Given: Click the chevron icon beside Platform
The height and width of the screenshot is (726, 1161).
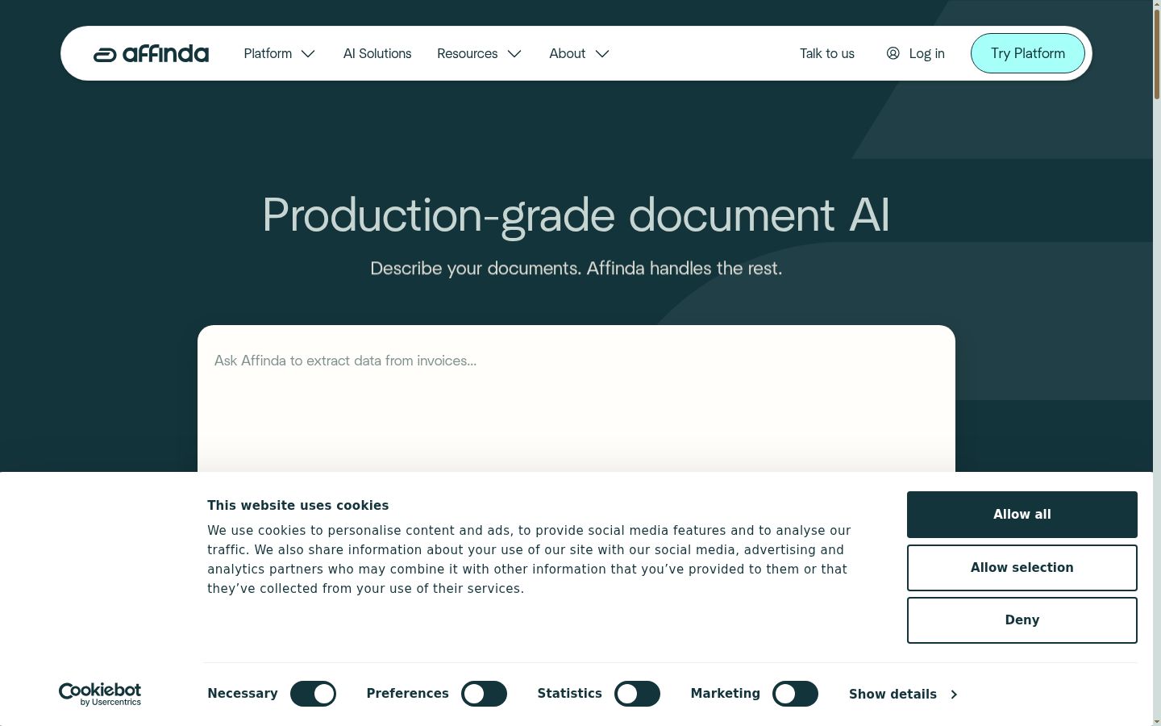Looking at the screenshot, I should point(308,54).
